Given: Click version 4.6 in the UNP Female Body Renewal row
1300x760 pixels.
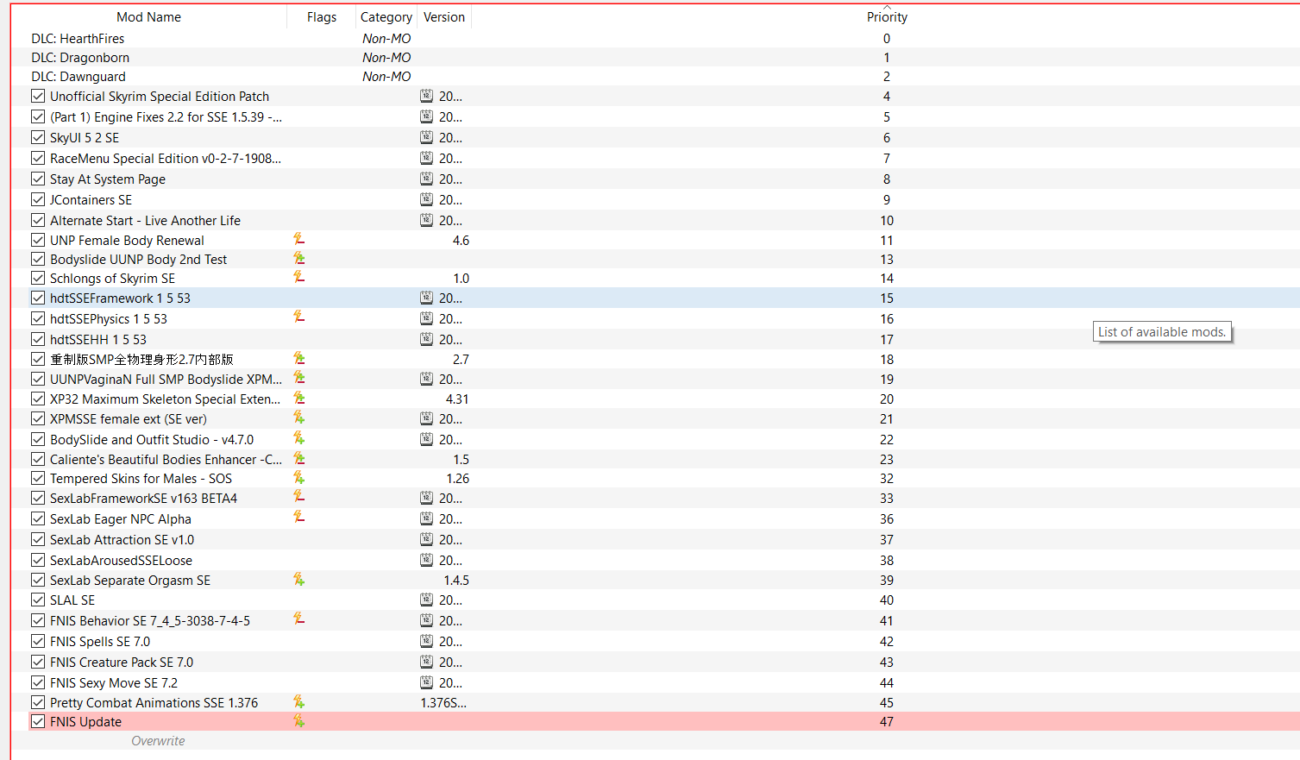Looking at the screenshot, I should point(462,240).
